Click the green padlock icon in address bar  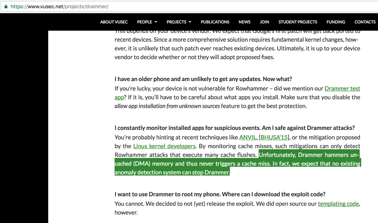[6, 7]
